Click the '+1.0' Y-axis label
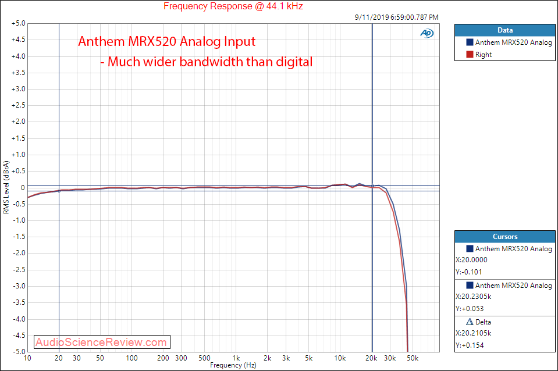This screenshot has width=558, height=371. [19, 155]
